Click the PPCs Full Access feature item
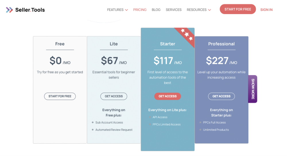The width and height of the screenshot is (287, 156). (214, 122)
